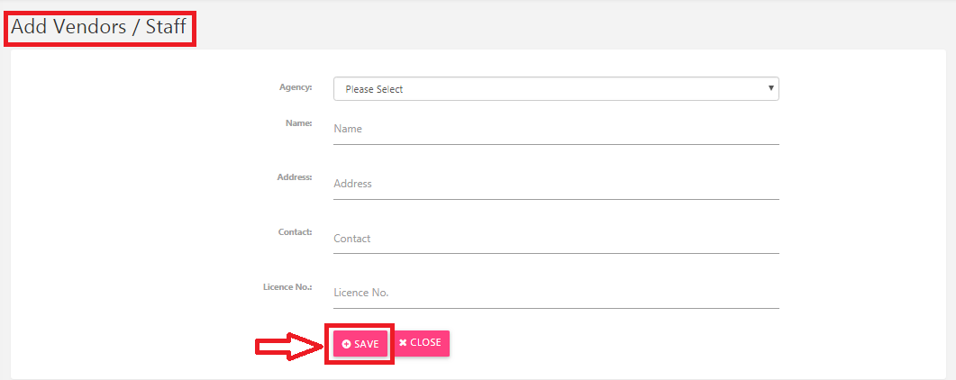Click the 'Agency:' field label

point(296,87)
